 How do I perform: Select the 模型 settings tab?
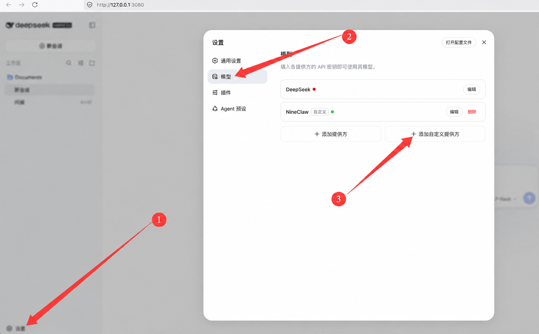point(237,77)
